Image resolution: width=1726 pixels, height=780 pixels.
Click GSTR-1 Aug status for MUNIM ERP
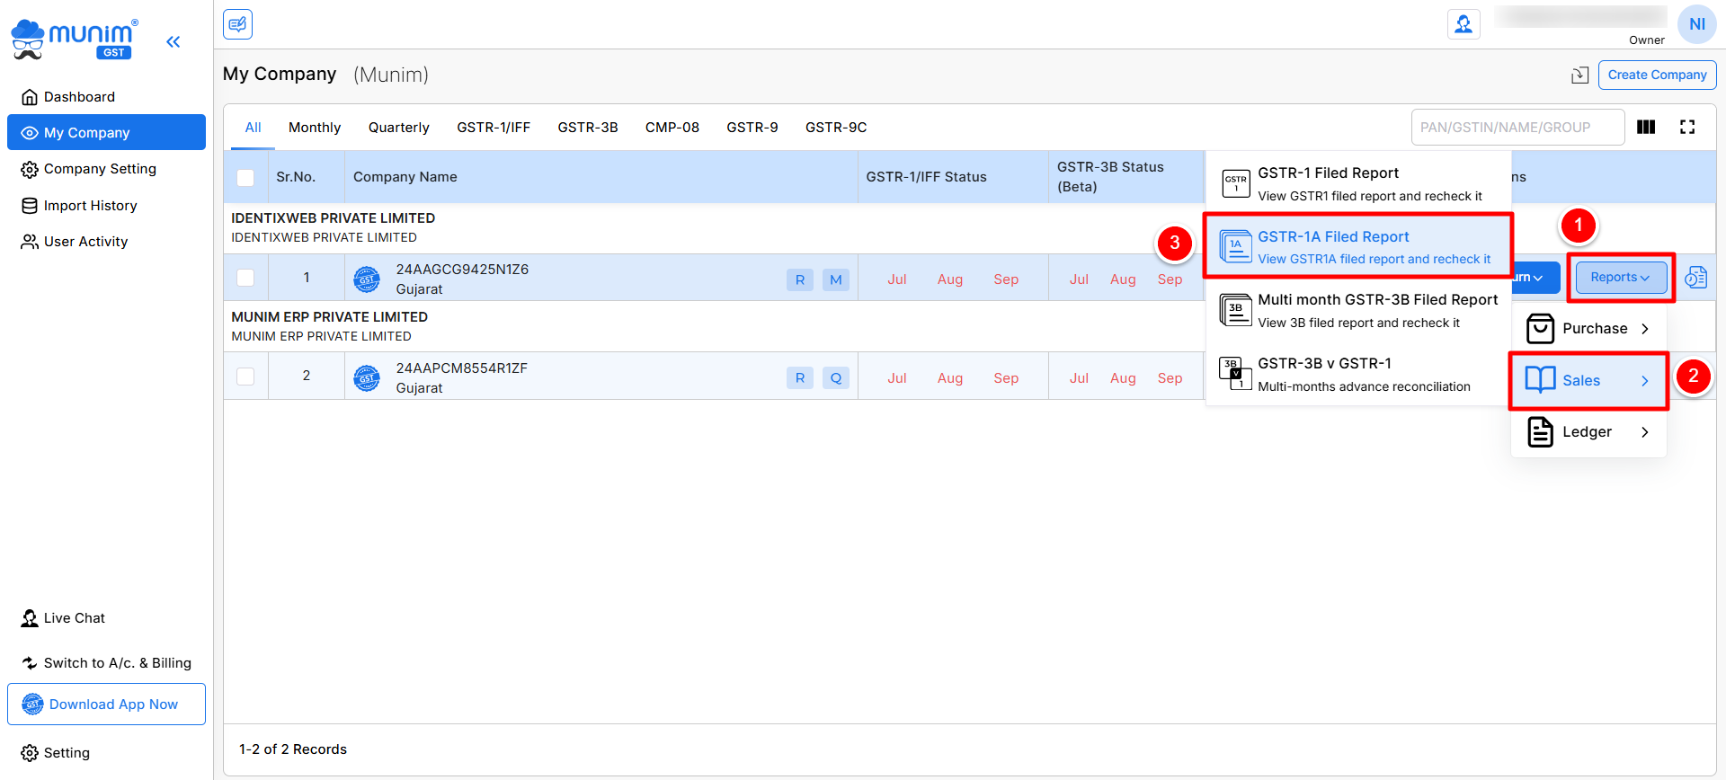click(x=950, y=378)
